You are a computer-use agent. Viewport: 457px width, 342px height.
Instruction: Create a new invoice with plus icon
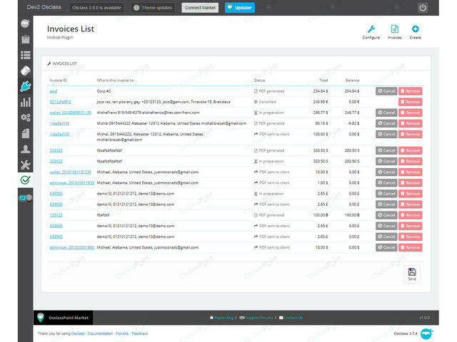[415, 32]
